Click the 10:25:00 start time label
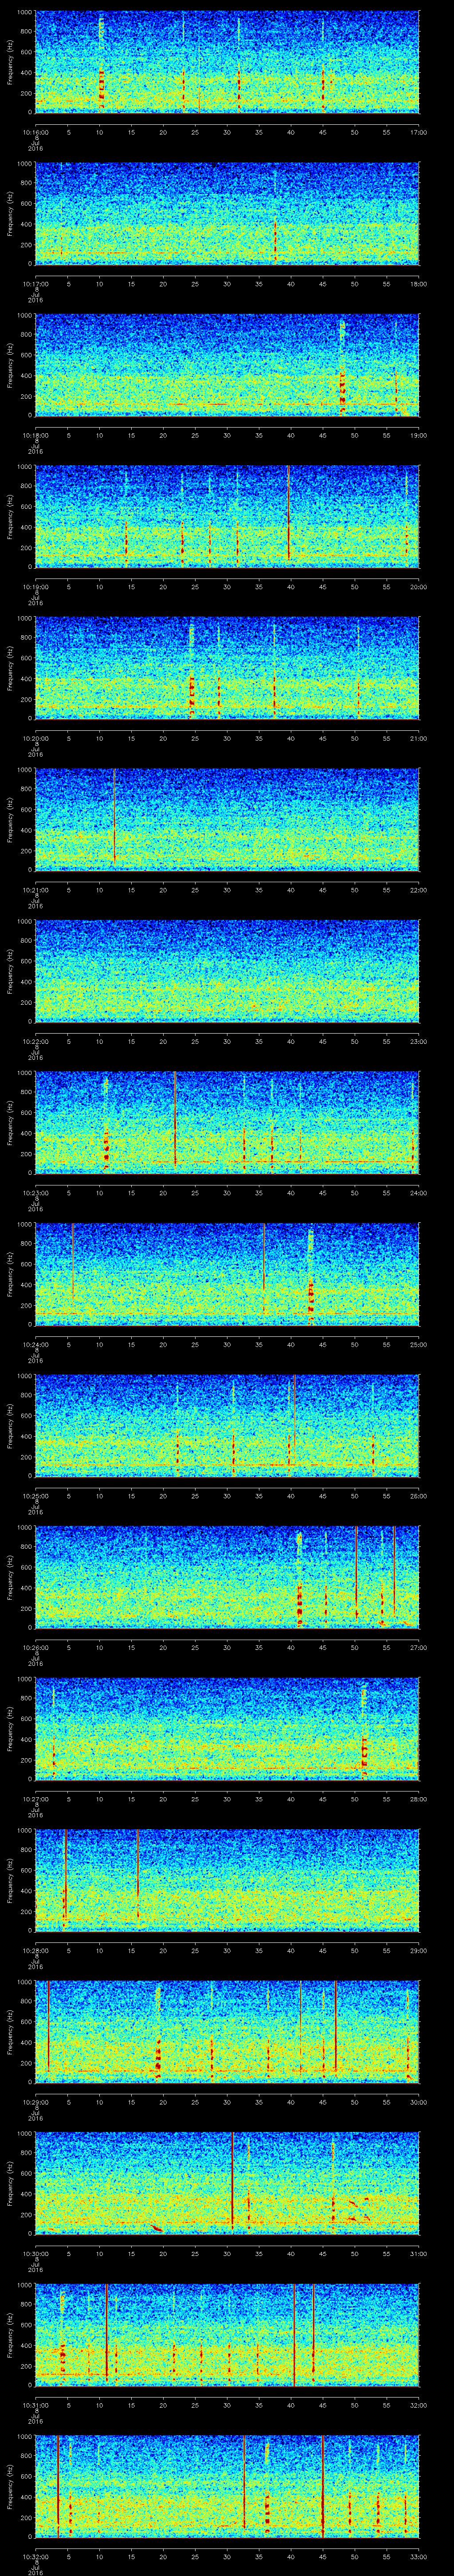454x2576 pixels. (x=36, y=1495)
